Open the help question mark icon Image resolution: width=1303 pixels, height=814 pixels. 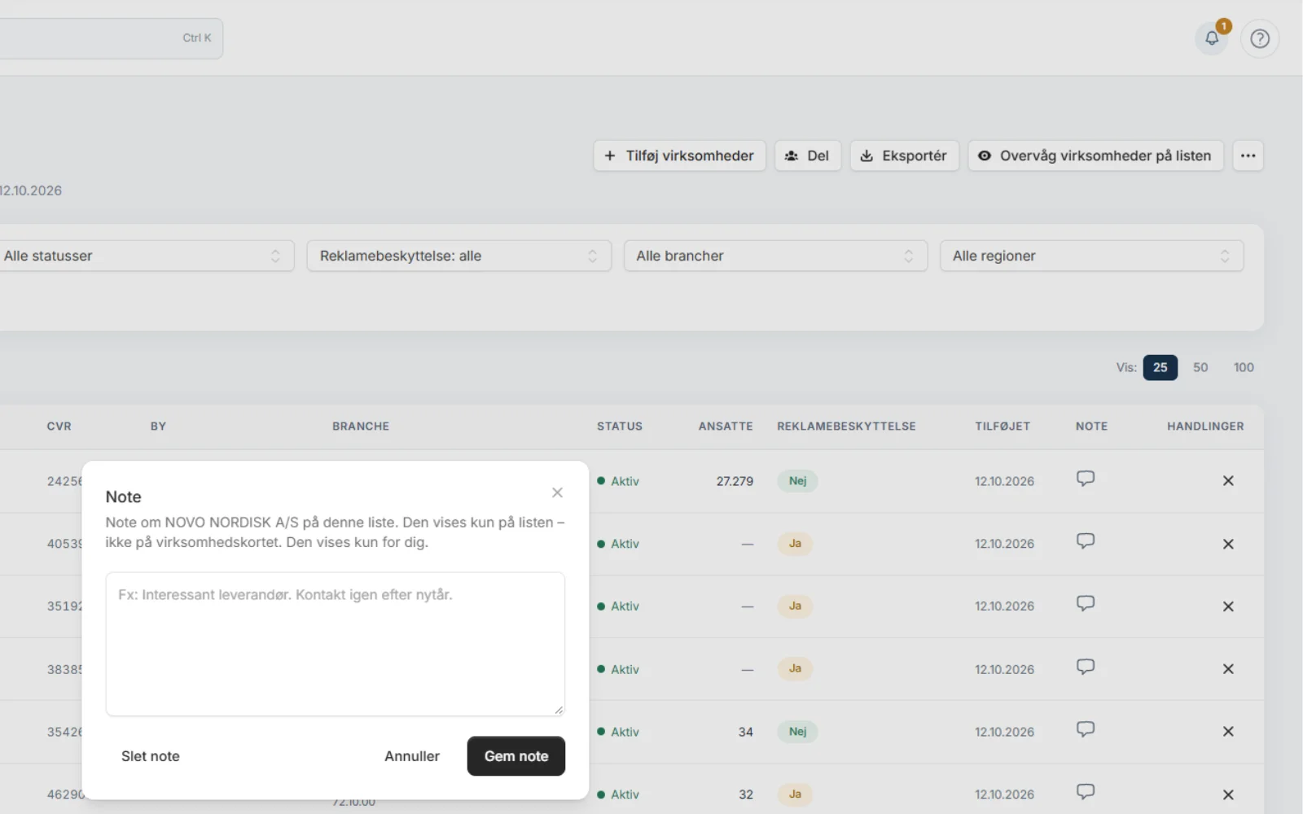pyautogui.click(x=1260, y=38)
